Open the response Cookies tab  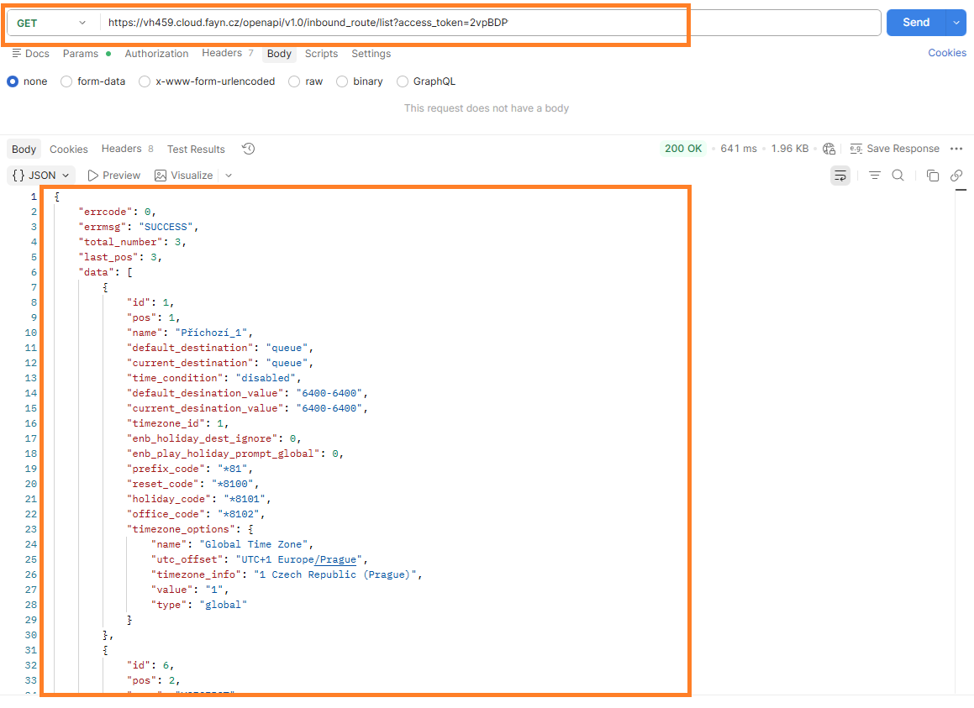68,149
